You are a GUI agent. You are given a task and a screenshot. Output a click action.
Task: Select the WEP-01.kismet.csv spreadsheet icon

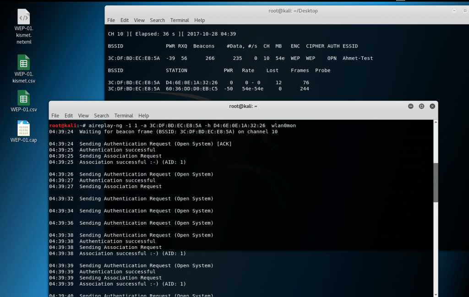point(23,62)
